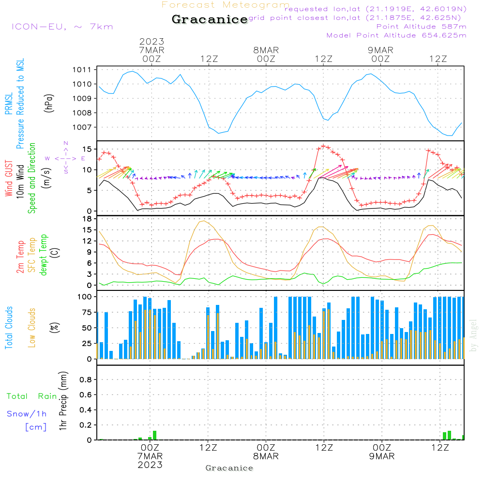Click the 10 value on wind speed axis
Viewport: 484px width, 484px height.
[x=87, y=170]
